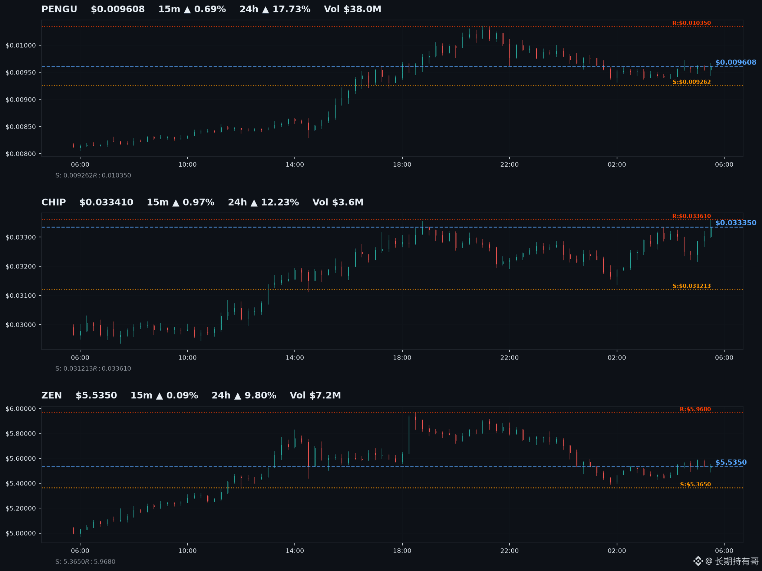Select the $5.20000 y-axis tick
Image resolution: width=762 pixels, height=571 pixels.
pos(21,508)
